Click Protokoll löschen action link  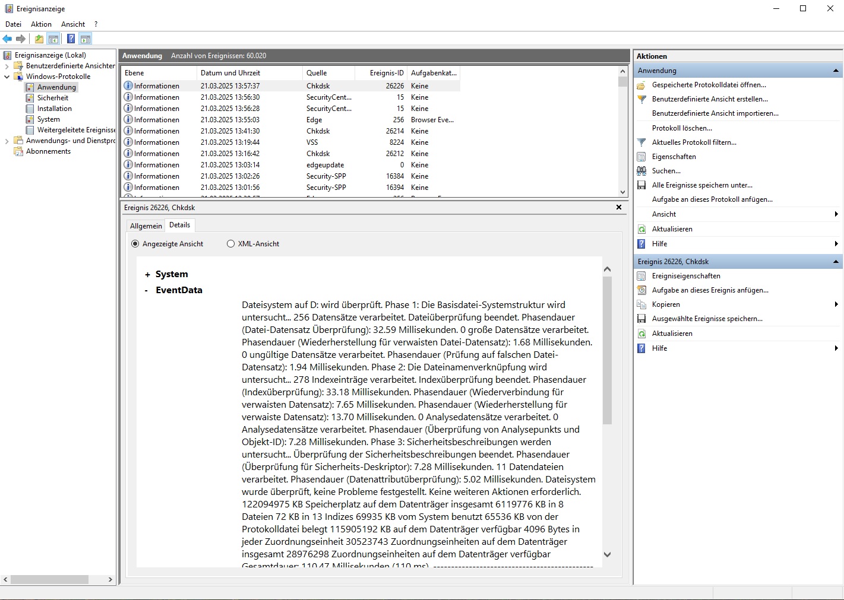(x=681, y=128)
